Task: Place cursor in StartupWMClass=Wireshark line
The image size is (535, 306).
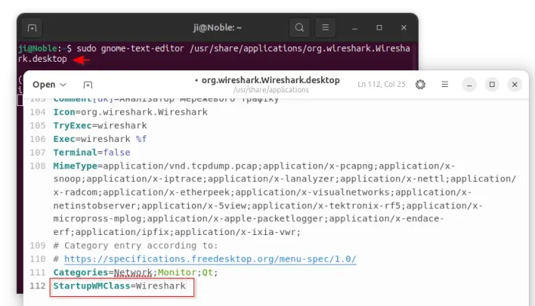Action: point(119,286)
